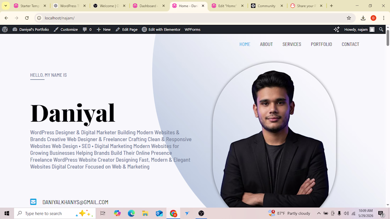Image resolution: width=390 pixels, height=219 pixels.
Task: Open notification center icon
Action: (x=381, y=213)
